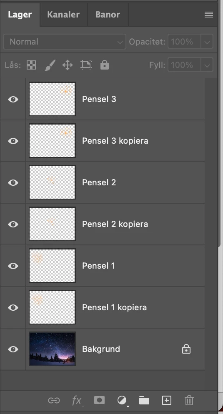Screen dimensions: 223x414
Task: Hide the Bakgrund layer
Action: pos(13,349)
